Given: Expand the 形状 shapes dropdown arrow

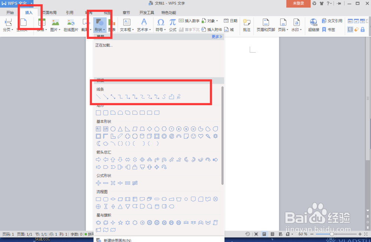Looking at the screenshot, I should (104, 30).
